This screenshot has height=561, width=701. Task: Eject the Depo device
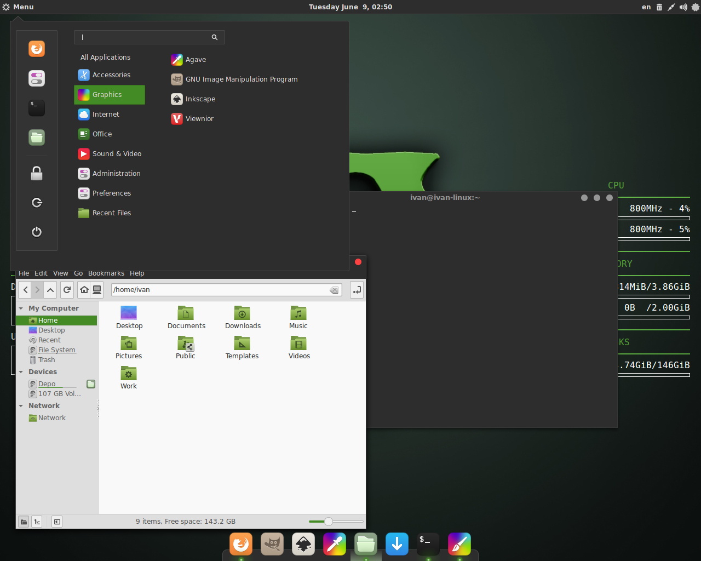[x=91, y=384]
